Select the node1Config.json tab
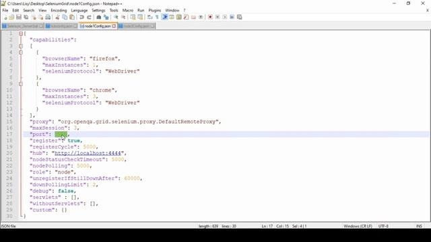Image resolution: width=431 pixels, height=242 pixels. [98, 26]
